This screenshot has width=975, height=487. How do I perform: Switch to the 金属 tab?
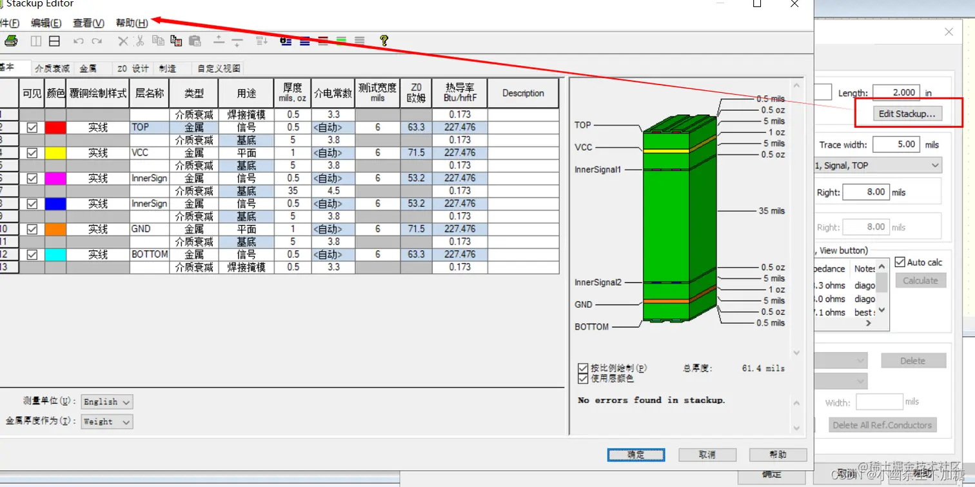point(88,68)
